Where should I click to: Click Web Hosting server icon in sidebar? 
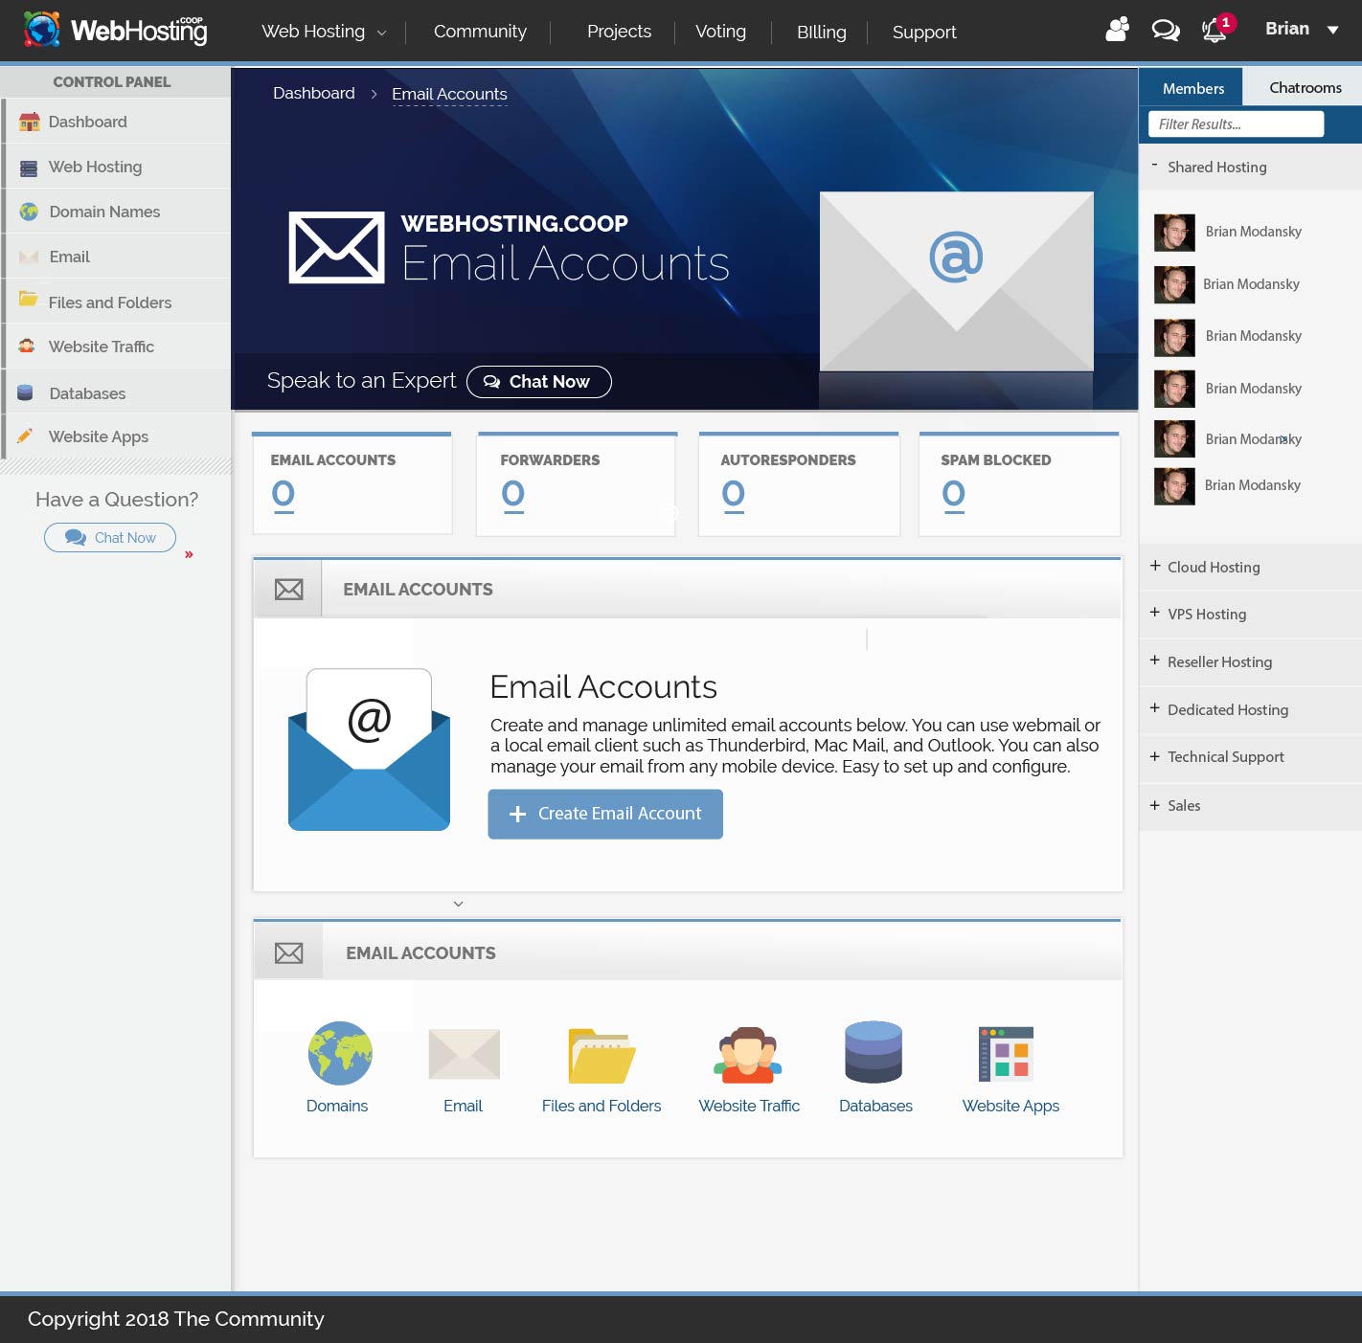point(29,168)
